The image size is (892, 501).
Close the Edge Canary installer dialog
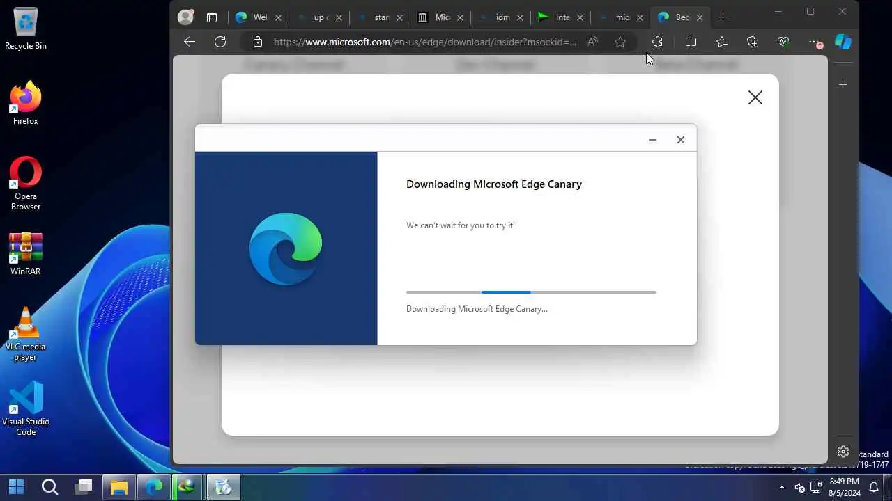tap(681, 140)
